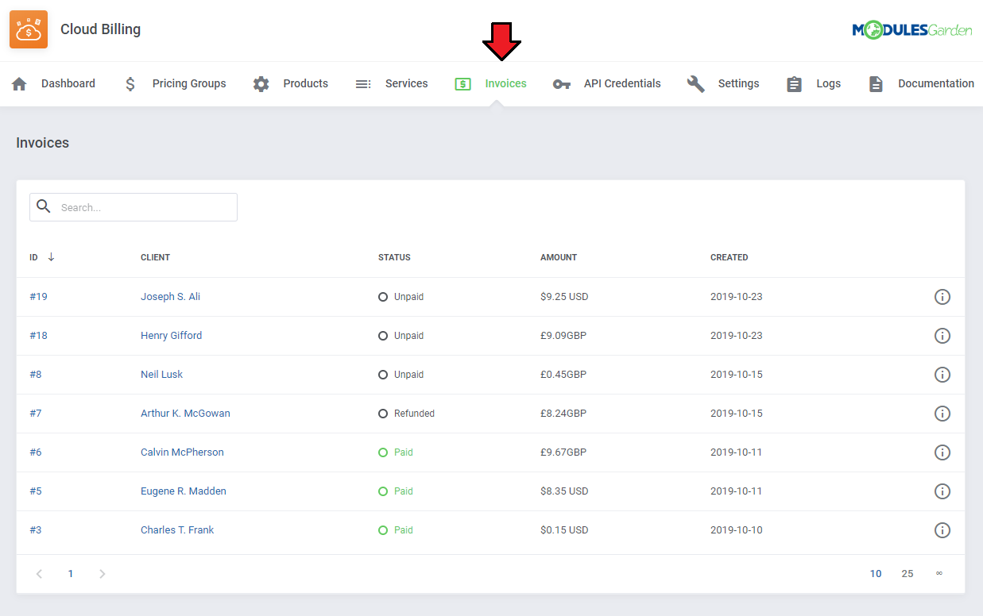The width and height of the screenshot is (983, 616).
Task: Click Paid status for Calvin McPherson
Action: click(396, 452)
